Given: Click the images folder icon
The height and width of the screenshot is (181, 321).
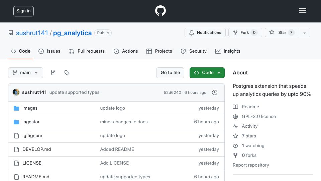Looking at the screenshot, I should pyautogui.click(x=16, y=108).
